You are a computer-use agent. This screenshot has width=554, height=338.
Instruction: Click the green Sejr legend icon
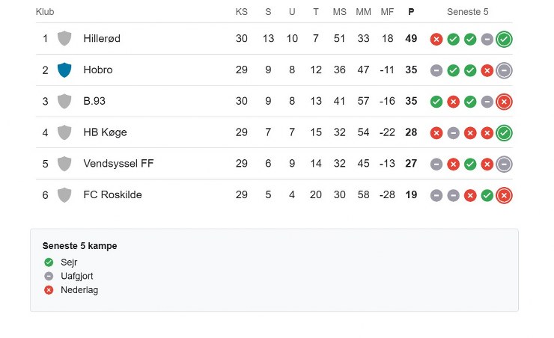[x=49, y=262]
